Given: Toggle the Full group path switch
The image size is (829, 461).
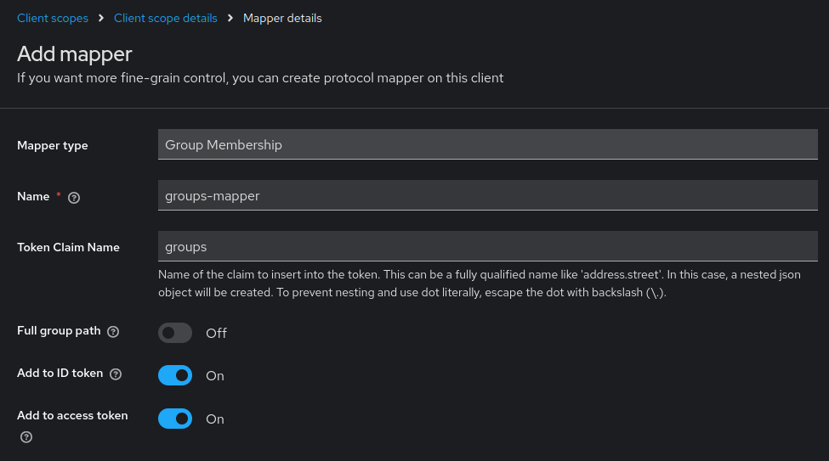Looking at the screenshot, I should point(175,333).
